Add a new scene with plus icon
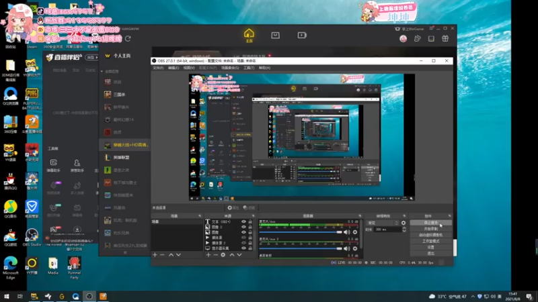 pyautogui.click(x=155, y=255)
